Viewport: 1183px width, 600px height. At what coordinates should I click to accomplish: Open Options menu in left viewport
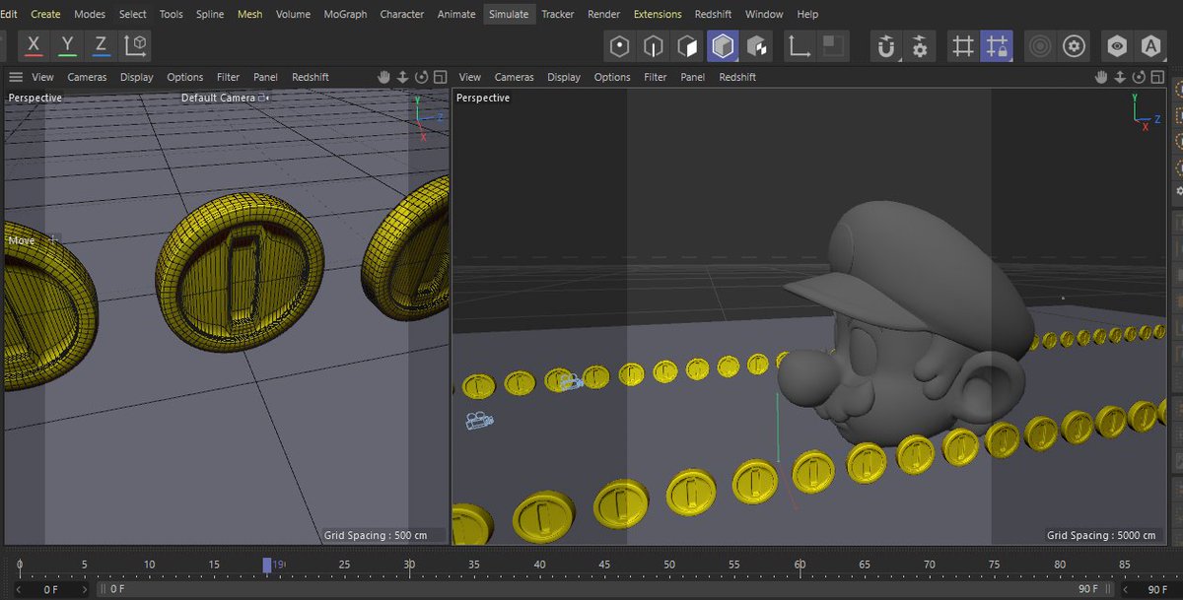click(x=184, y=77)
